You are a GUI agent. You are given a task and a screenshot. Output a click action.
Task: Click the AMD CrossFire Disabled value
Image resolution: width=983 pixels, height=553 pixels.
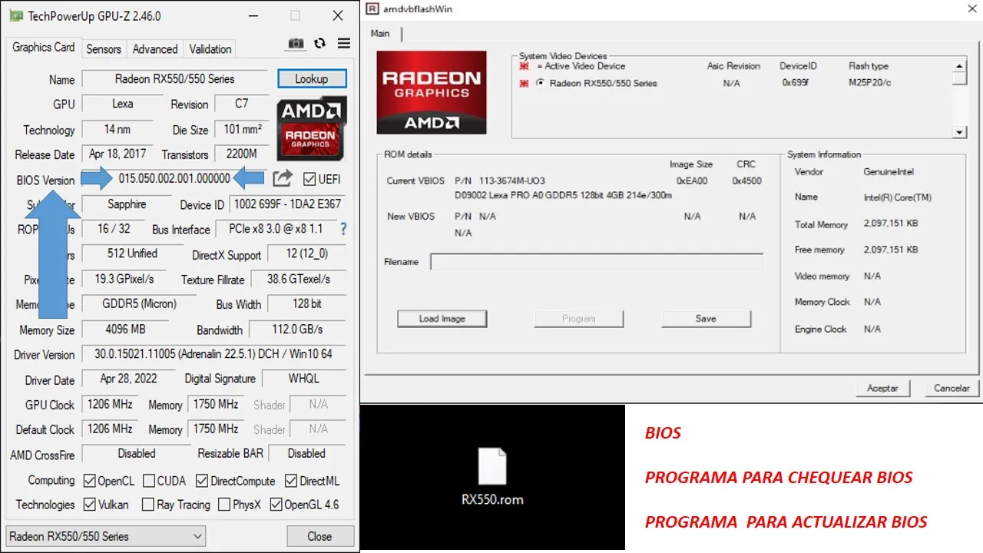137,453
